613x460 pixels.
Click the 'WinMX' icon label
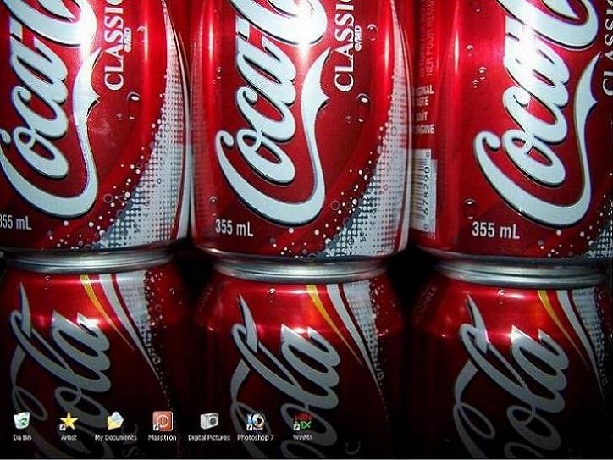(302, 438)
